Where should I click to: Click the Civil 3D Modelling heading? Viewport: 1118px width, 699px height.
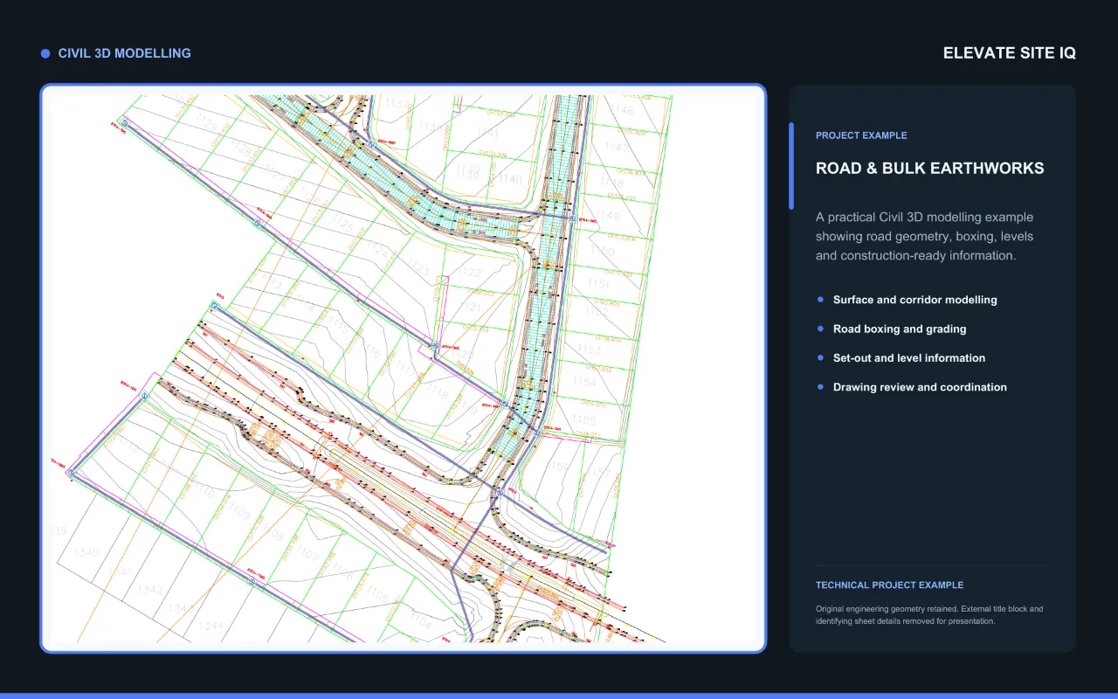124,53
